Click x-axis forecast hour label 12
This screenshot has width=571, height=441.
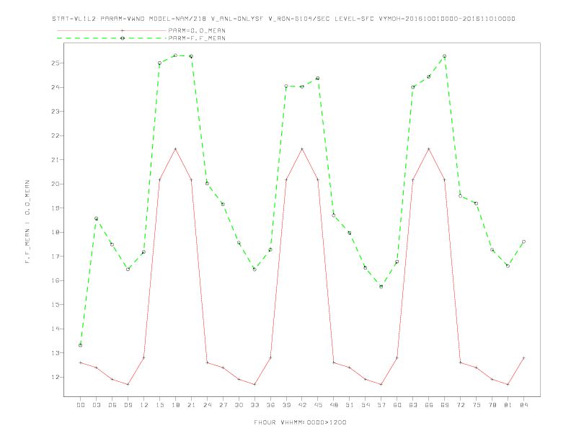[144, 405]
